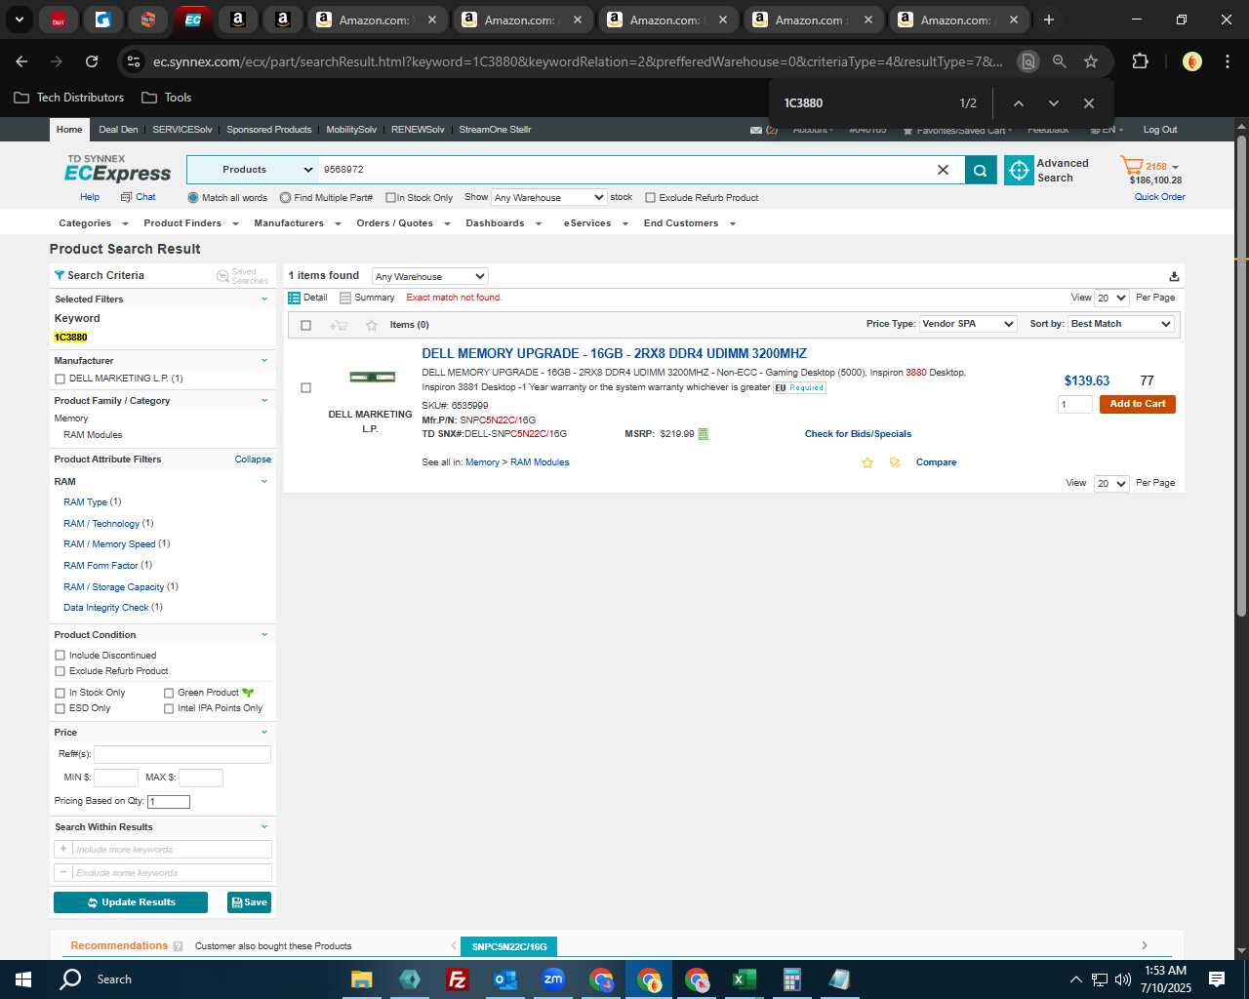Viewport: 1249px width, 999px height.
Task: Open the Products search type dropdown
Action: (252, 170)
